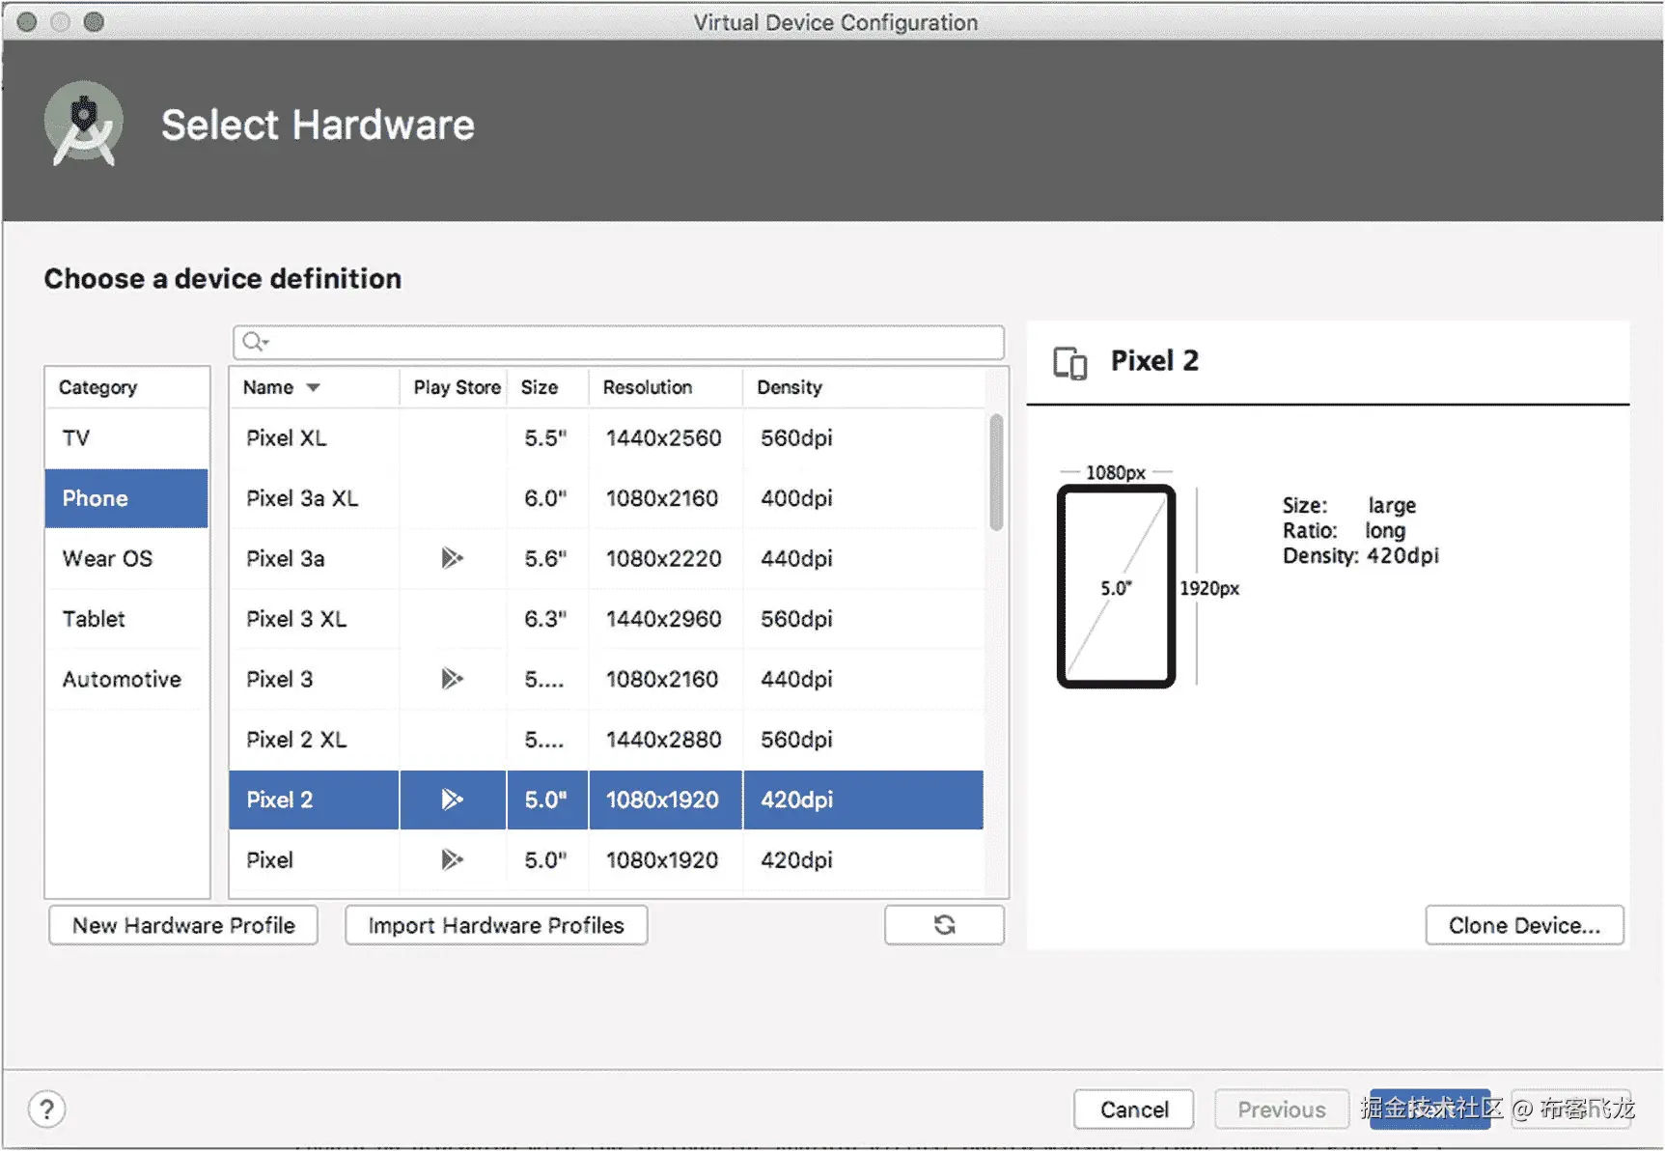Click the Play Store icon for Pixel 3a

(452, 558)
